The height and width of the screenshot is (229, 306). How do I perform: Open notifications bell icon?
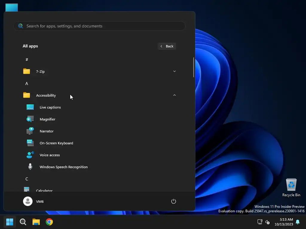(x=298, y=222)
